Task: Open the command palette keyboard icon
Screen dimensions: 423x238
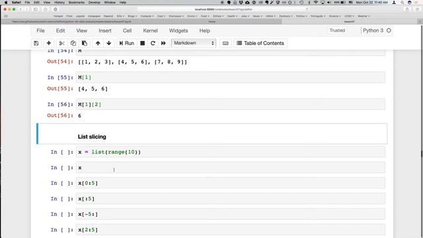Action: coord(225,43)
